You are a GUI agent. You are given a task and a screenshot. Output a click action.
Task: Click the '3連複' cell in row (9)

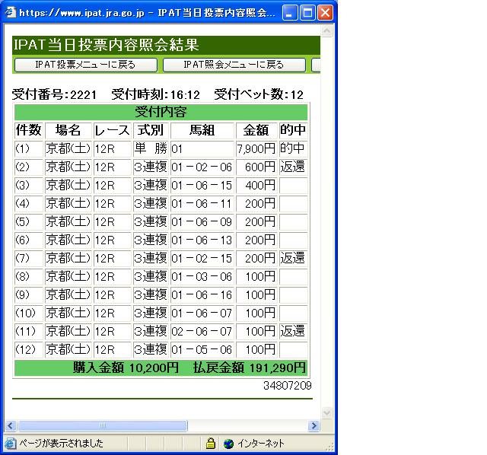[151, 295]
